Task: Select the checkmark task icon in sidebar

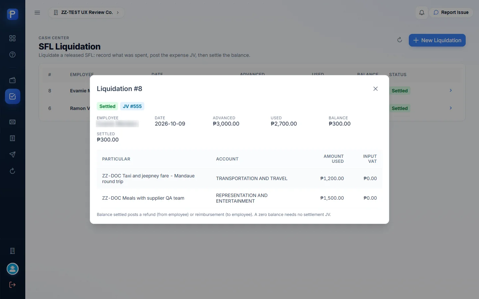Action: coord(12,96)
